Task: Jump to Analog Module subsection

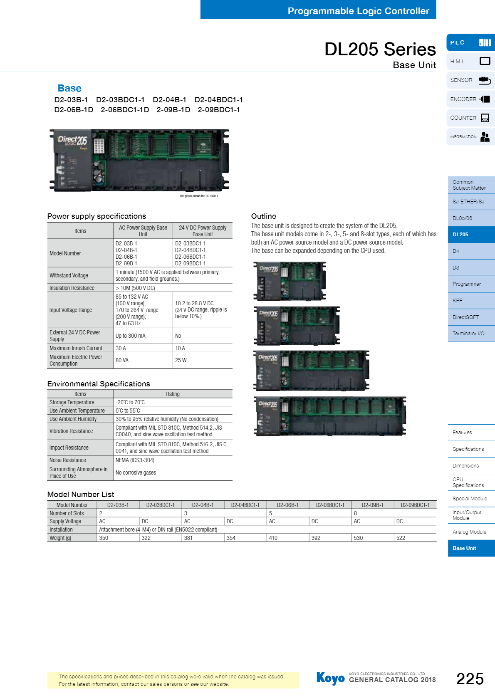Action: (471, 532)
